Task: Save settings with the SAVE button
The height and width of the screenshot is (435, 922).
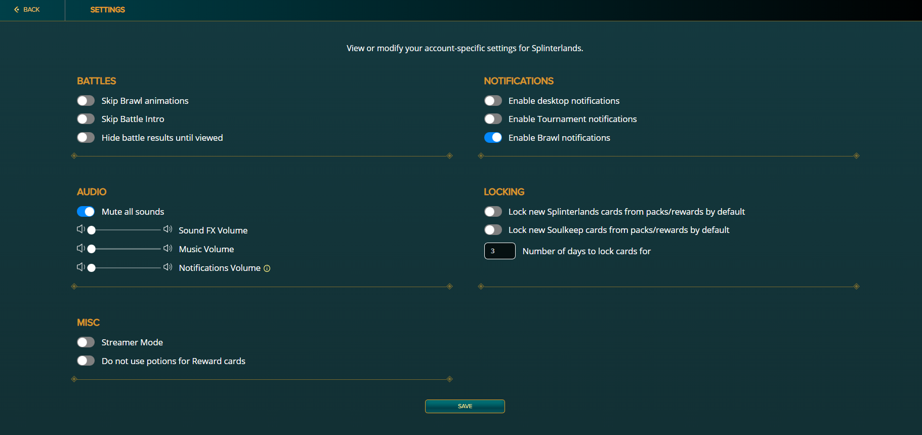Action: (x=465, y=406)
